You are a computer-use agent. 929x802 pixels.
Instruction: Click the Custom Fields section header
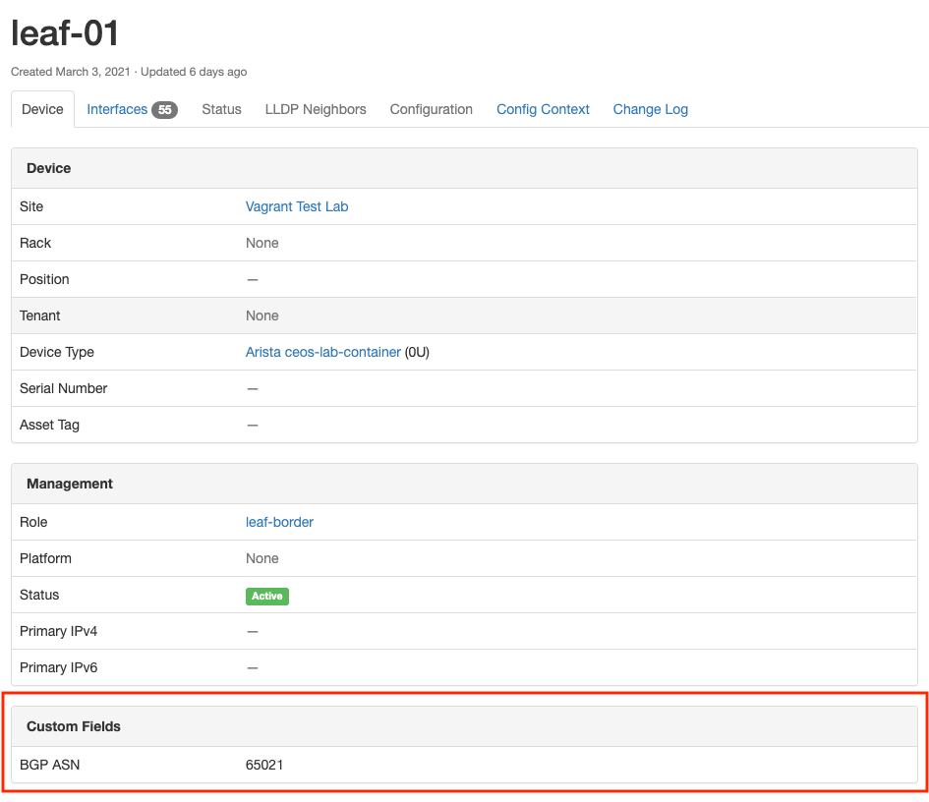[x=74, y=726]
